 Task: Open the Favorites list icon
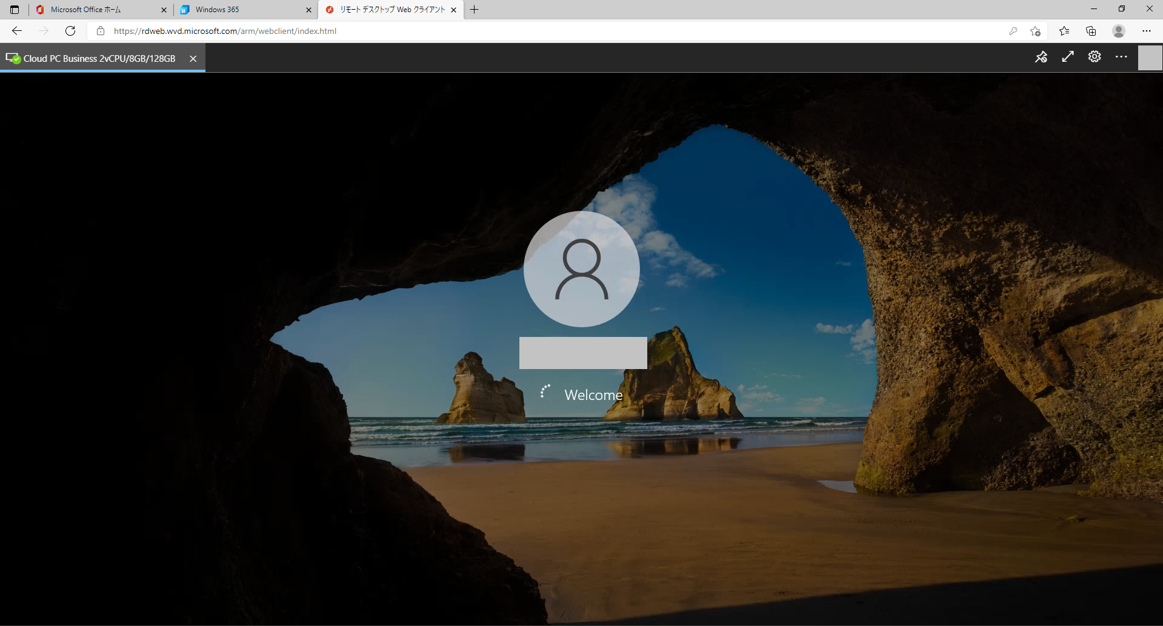[x=1064, y=31]
